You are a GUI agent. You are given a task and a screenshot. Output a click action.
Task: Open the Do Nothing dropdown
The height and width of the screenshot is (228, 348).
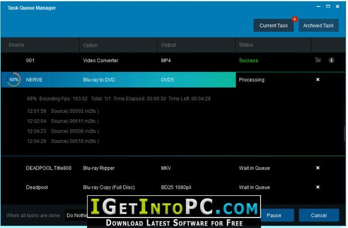click(x=76, y=216)
